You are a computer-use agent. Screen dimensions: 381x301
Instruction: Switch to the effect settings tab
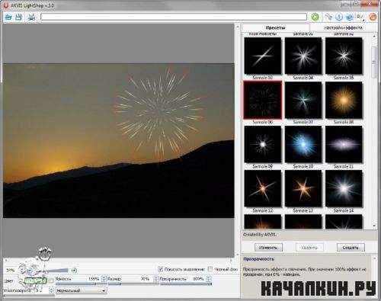pyautogui.click(x=343, y=27)
